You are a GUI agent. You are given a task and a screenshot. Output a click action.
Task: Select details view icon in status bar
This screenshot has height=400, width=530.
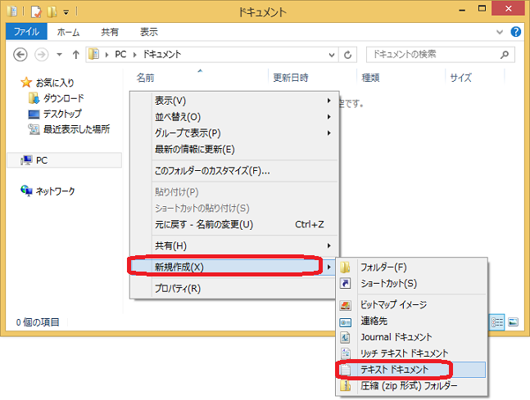click(x=498, y=322)
